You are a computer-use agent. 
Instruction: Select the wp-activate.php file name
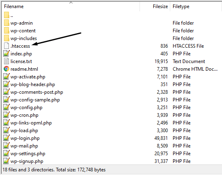pos(28,77)
